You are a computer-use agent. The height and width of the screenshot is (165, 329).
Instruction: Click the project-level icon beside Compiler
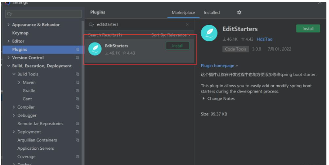pos(78,107)
